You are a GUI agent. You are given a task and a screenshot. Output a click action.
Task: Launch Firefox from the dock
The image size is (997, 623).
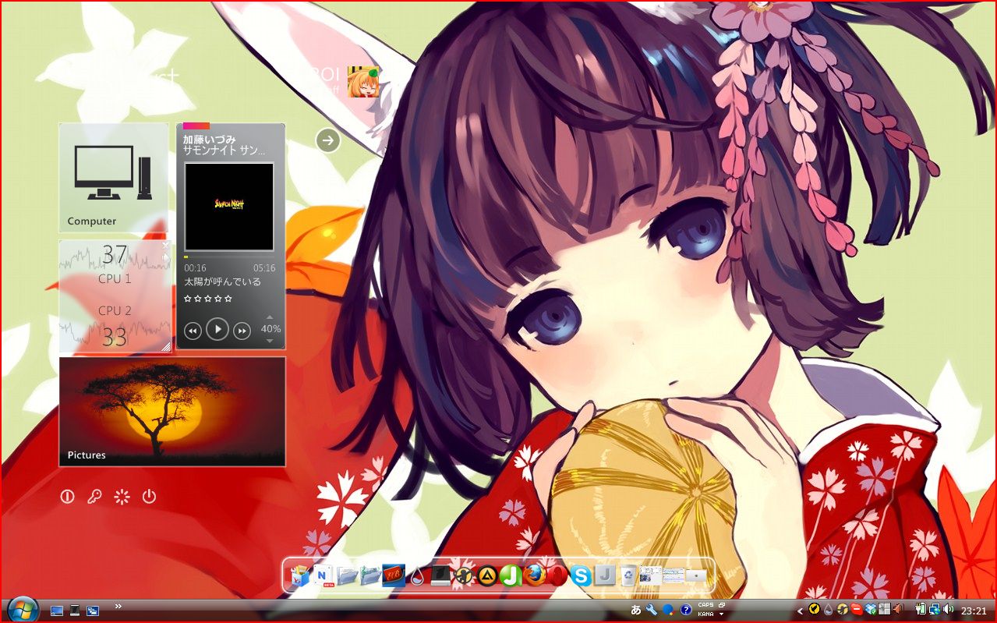click(x=534, y=575)
